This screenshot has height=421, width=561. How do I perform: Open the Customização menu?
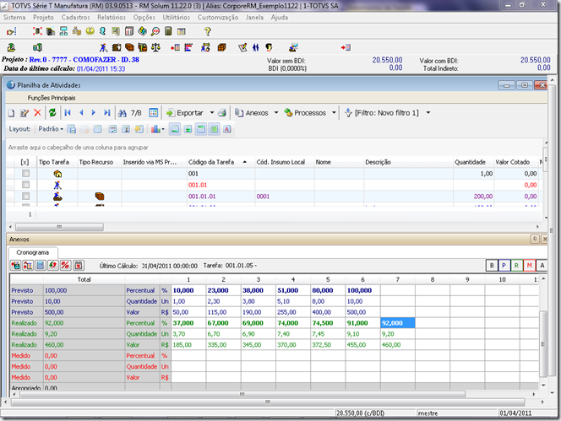pos(218,17)
